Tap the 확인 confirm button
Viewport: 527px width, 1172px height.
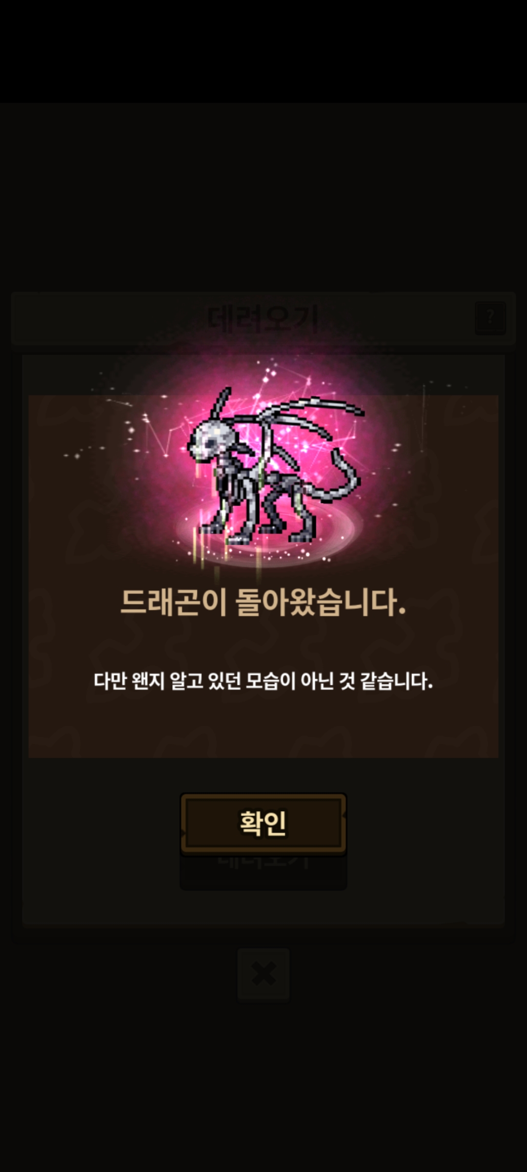coord(263,823)
